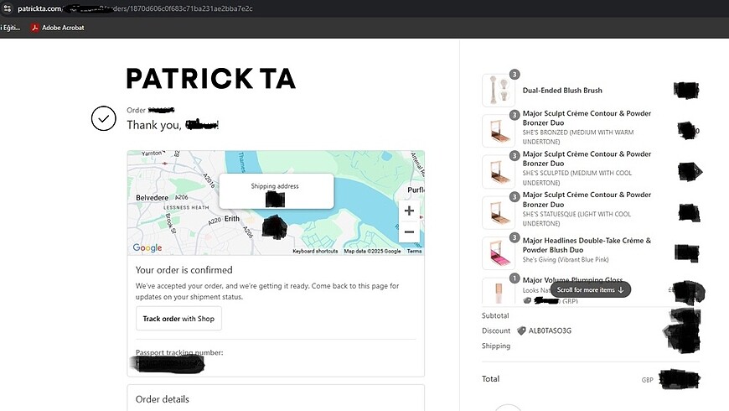Click the quantity badge on Dual-Ended Blush Brush
Image resolution: width=729 pixels, height=411 pixels.
[x=514, y=75]
